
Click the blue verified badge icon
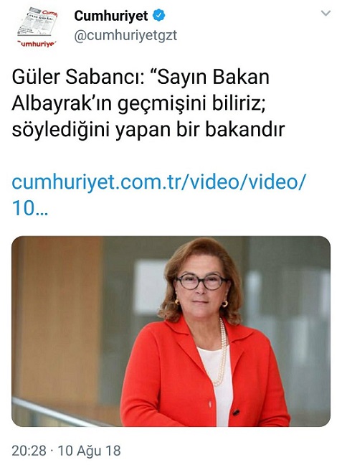[x=159, y=16]
